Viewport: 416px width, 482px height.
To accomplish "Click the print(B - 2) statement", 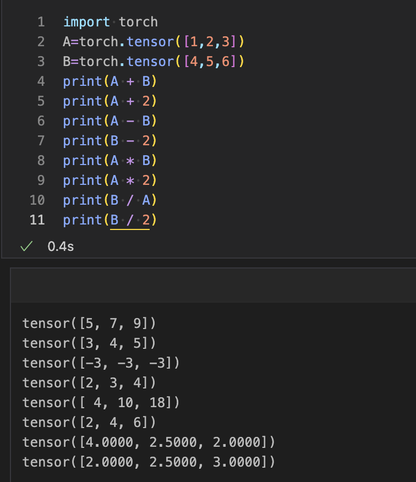I will (110, 141).
